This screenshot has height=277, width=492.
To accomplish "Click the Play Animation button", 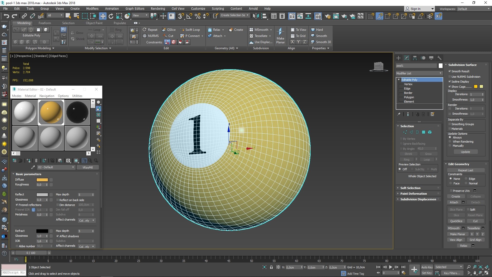I will (x=391, y=267).
